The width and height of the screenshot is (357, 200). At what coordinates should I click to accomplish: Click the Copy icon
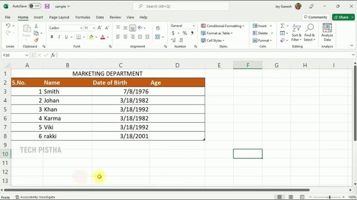coord(36,33)
